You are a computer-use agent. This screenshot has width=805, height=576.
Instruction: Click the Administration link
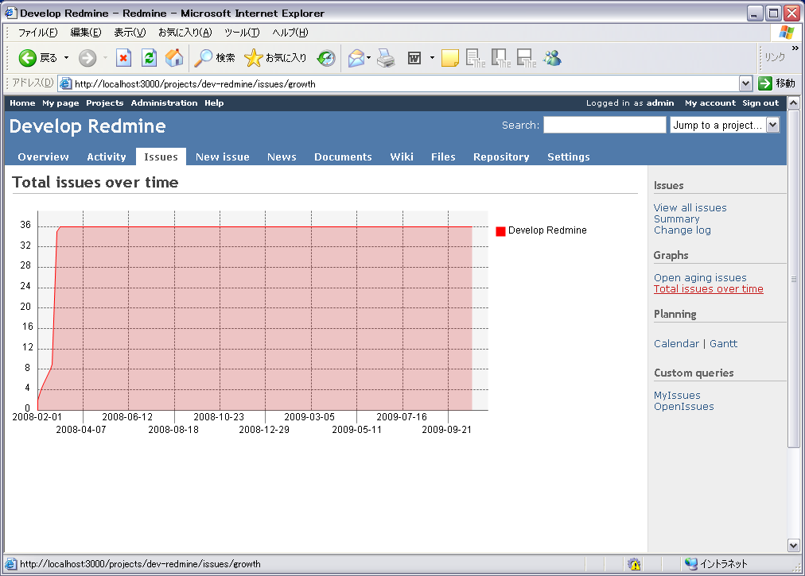[x=164, y=103]
